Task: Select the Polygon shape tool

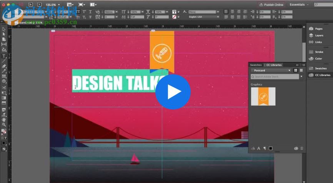Action: click(4, 82)
